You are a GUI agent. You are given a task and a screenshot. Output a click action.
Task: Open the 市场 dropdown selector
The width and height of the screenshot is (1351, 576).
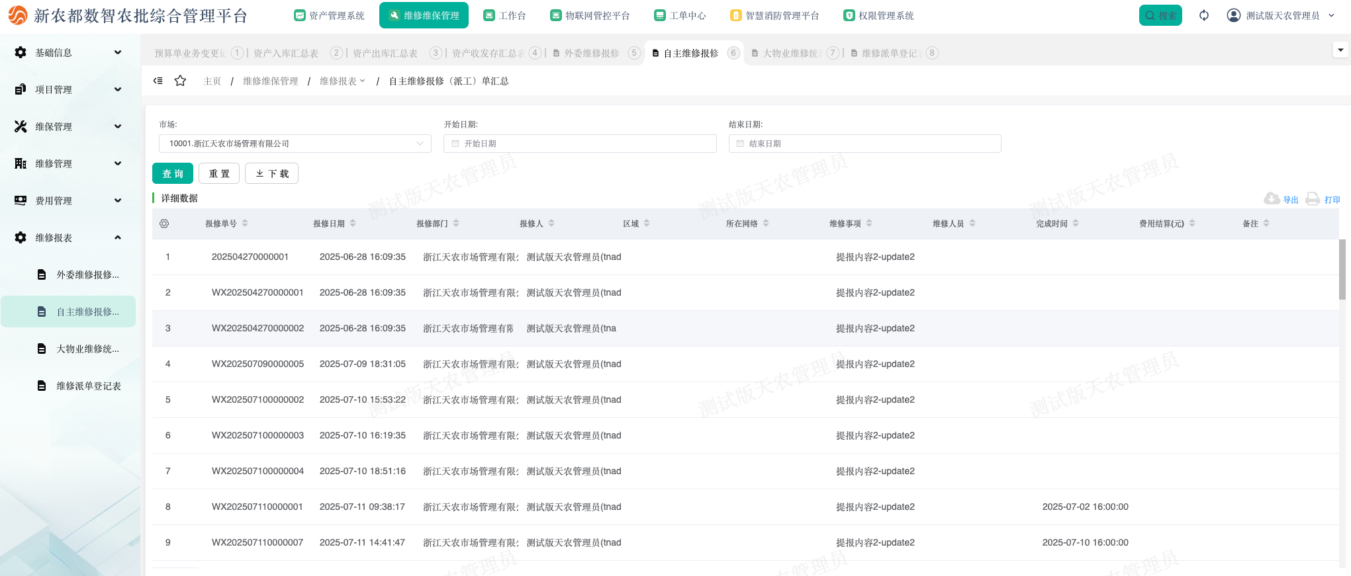295,144
